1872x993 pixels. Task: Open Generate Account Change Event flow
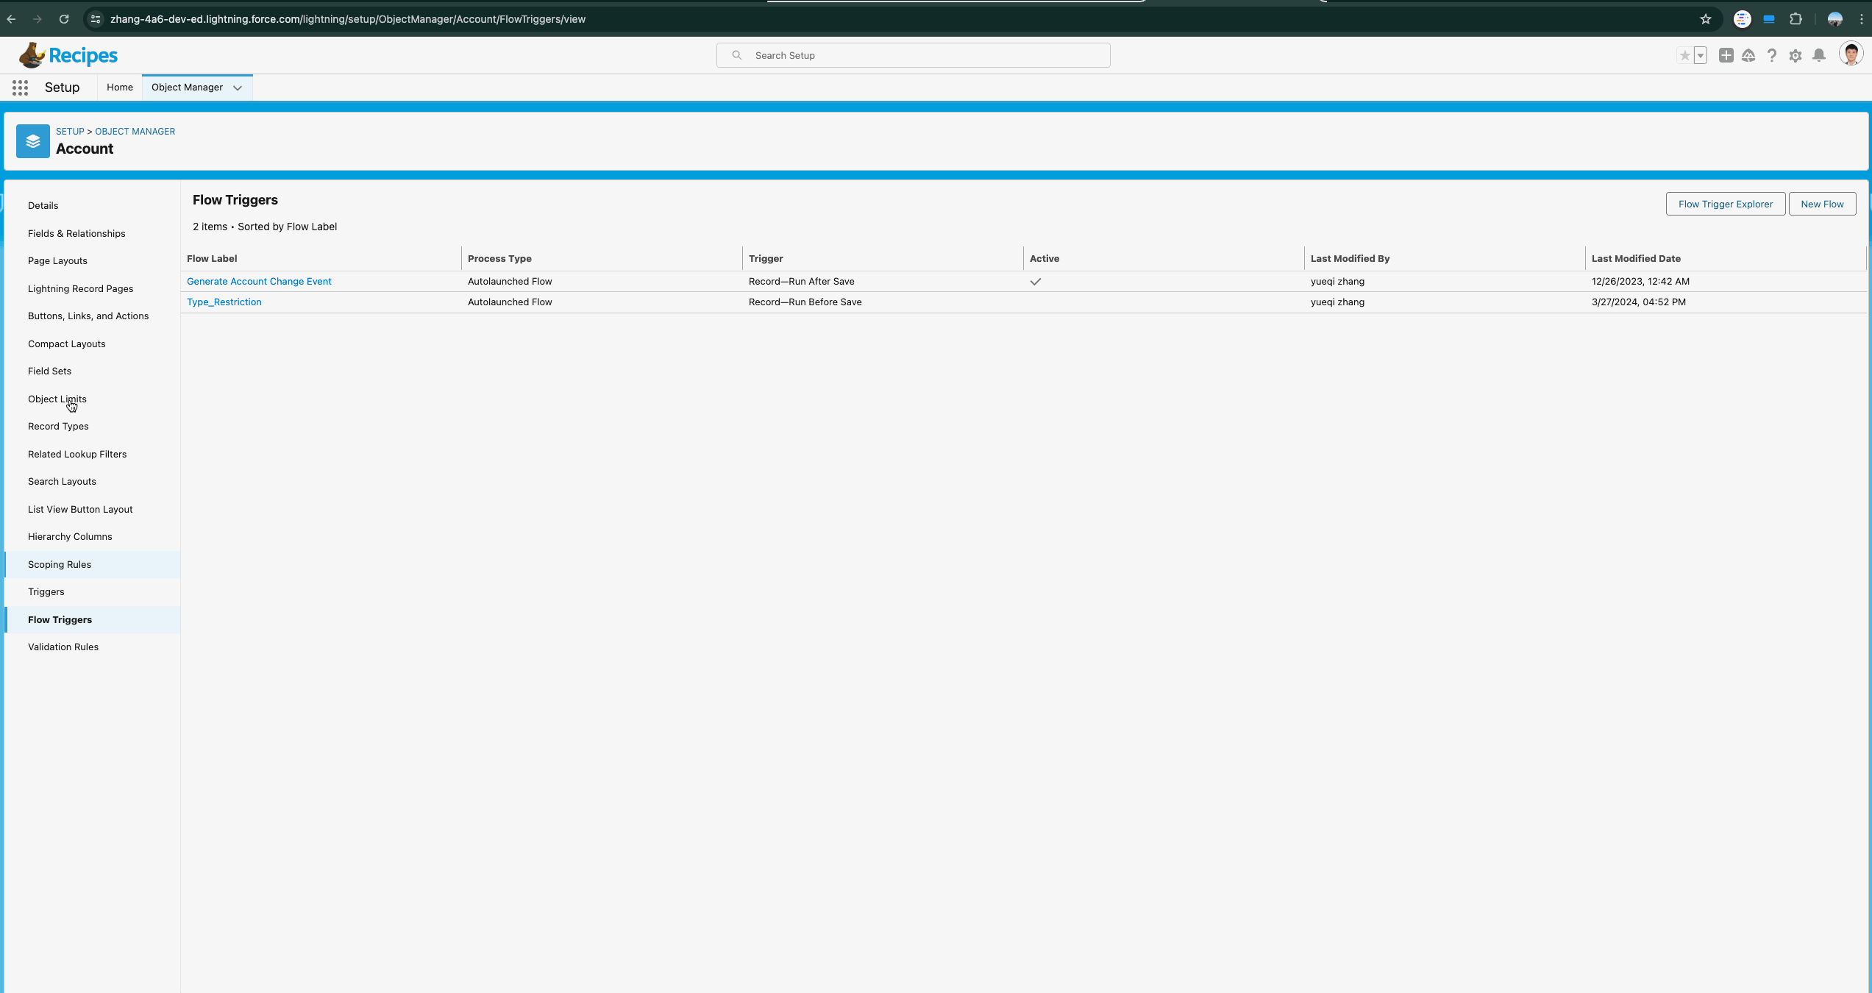(x=259, y=281)
